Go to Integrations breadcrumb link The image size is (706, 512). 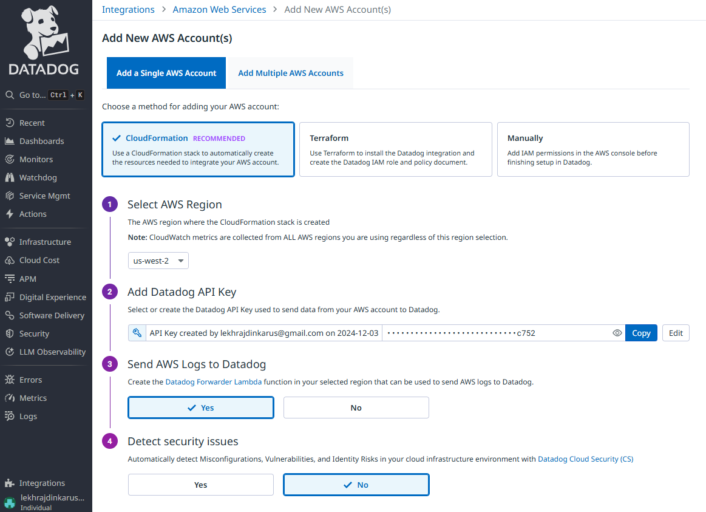128,10
